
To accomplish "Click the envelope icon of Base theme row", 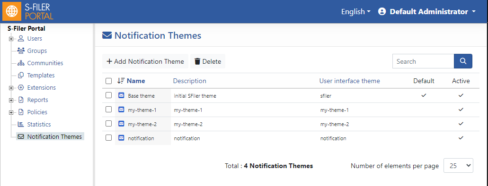I will click(121, 96).
